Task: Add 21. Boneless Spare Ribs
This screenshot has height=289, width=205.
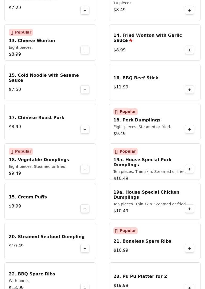Action: [190, 249]
